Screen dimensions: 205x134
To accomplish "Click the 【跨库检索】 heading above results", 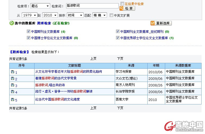I will (19, 52).
